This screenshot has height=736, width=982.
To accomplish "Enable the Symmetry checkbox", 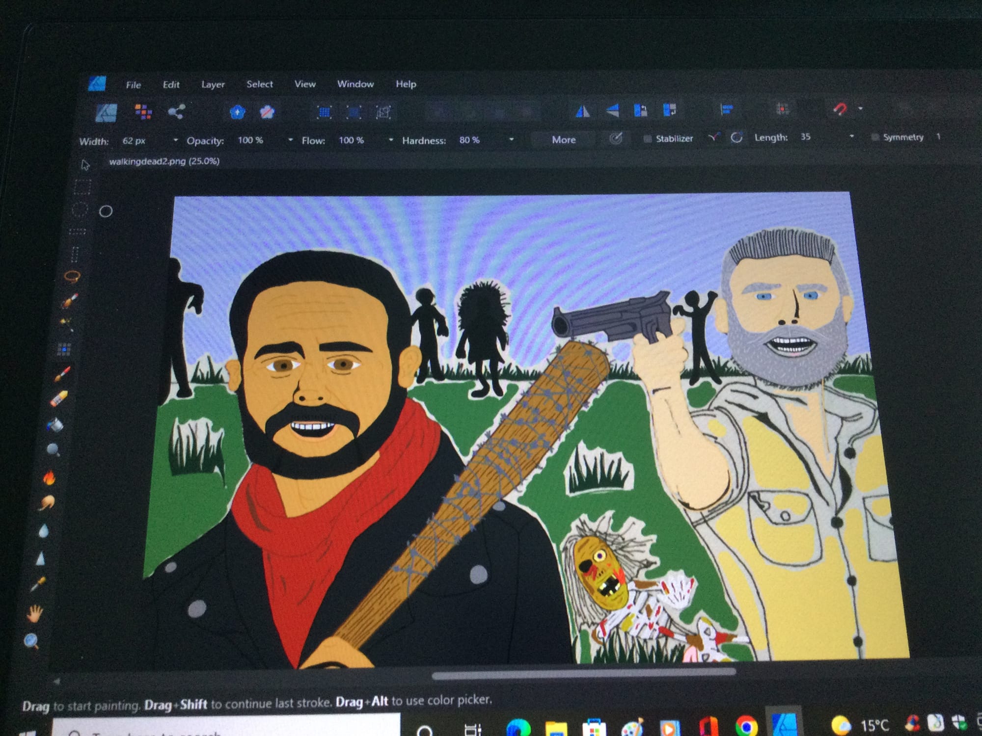I will pos(874,137).
